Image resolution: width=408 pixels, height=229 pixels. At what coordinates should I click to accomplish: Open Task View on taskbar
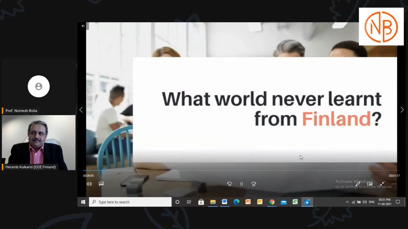tap(189, 202)
